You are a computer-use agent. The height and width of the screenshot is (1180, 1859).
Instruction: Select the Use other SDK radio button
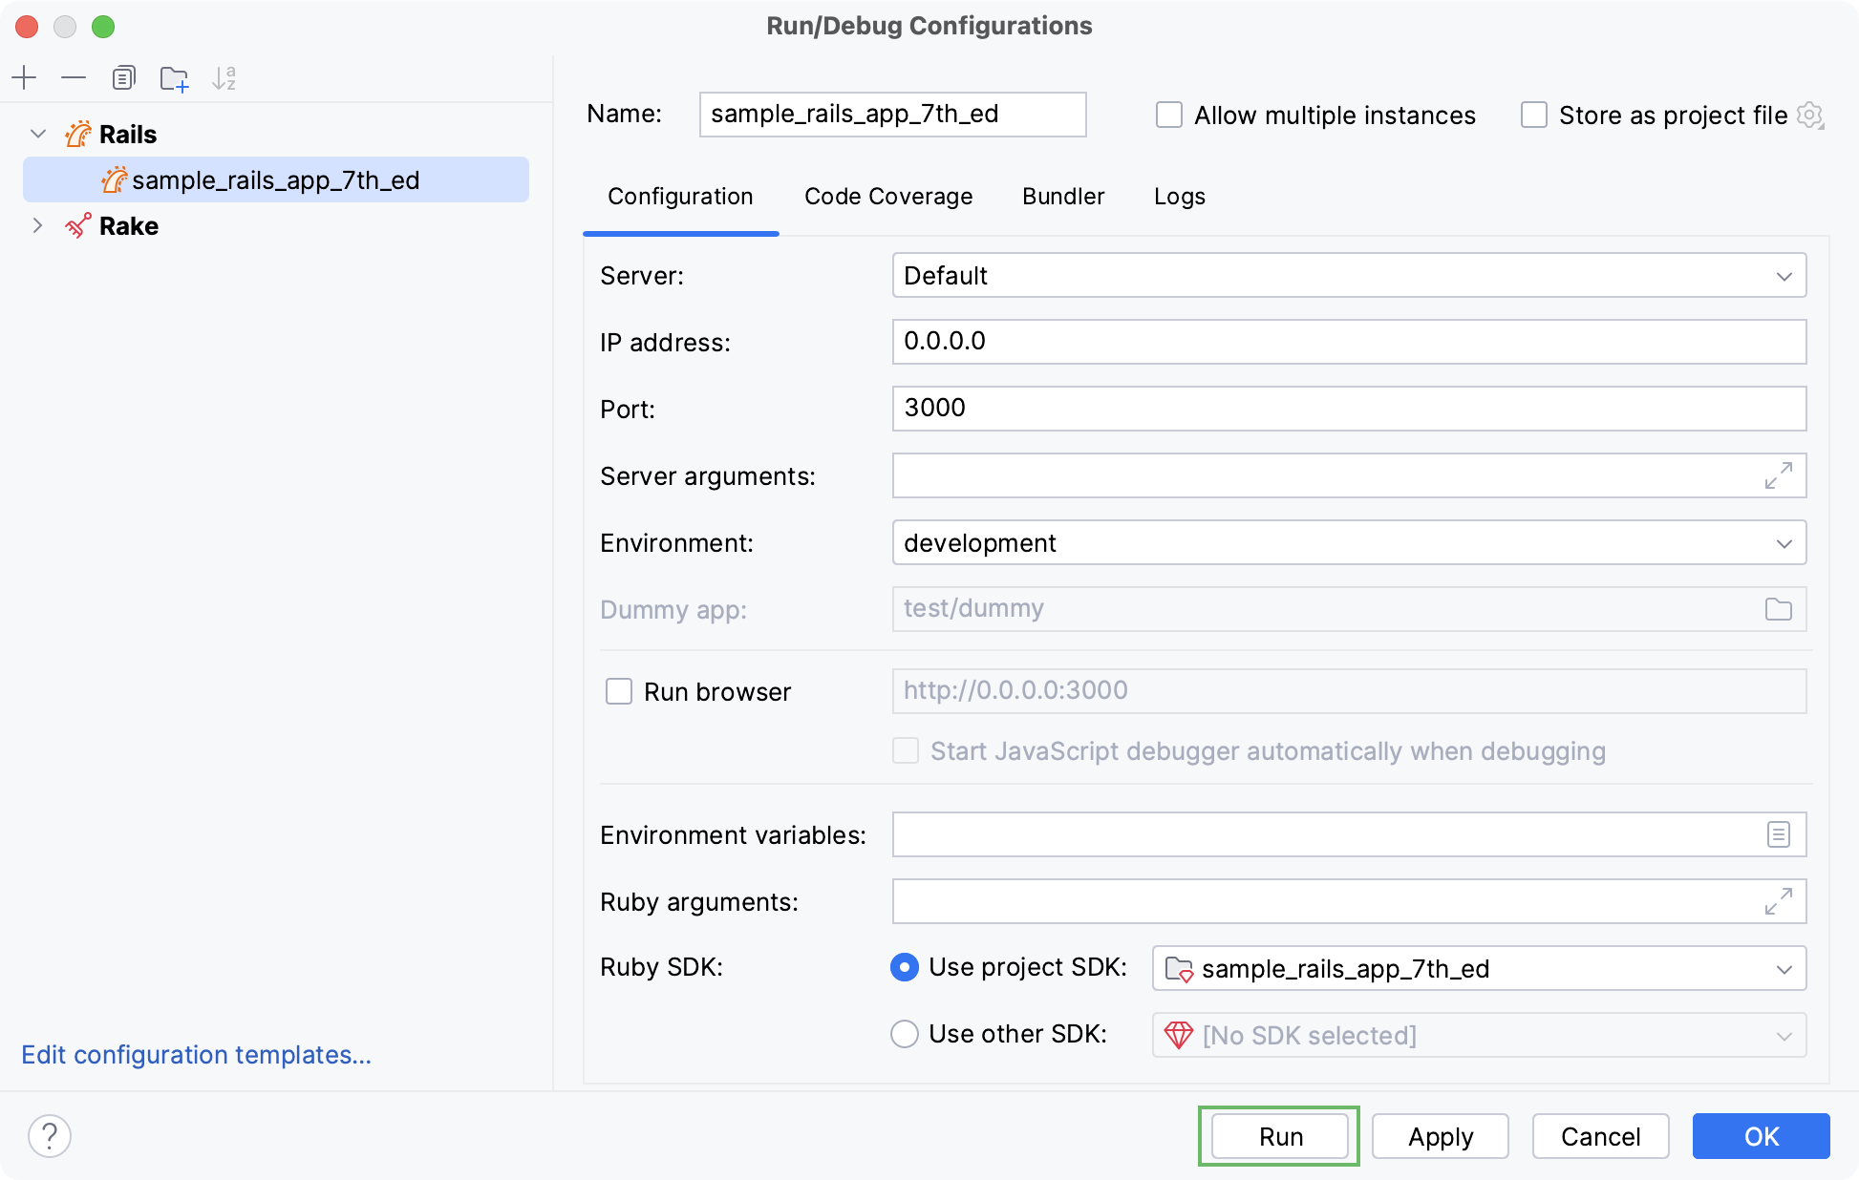(905, 1034)
